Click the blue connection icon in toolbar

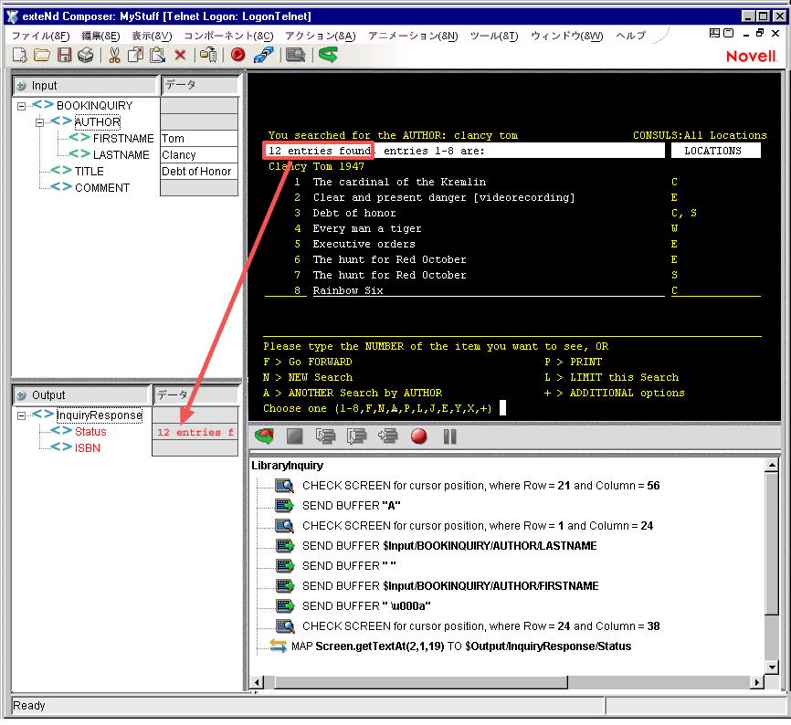tap(262, 55)
